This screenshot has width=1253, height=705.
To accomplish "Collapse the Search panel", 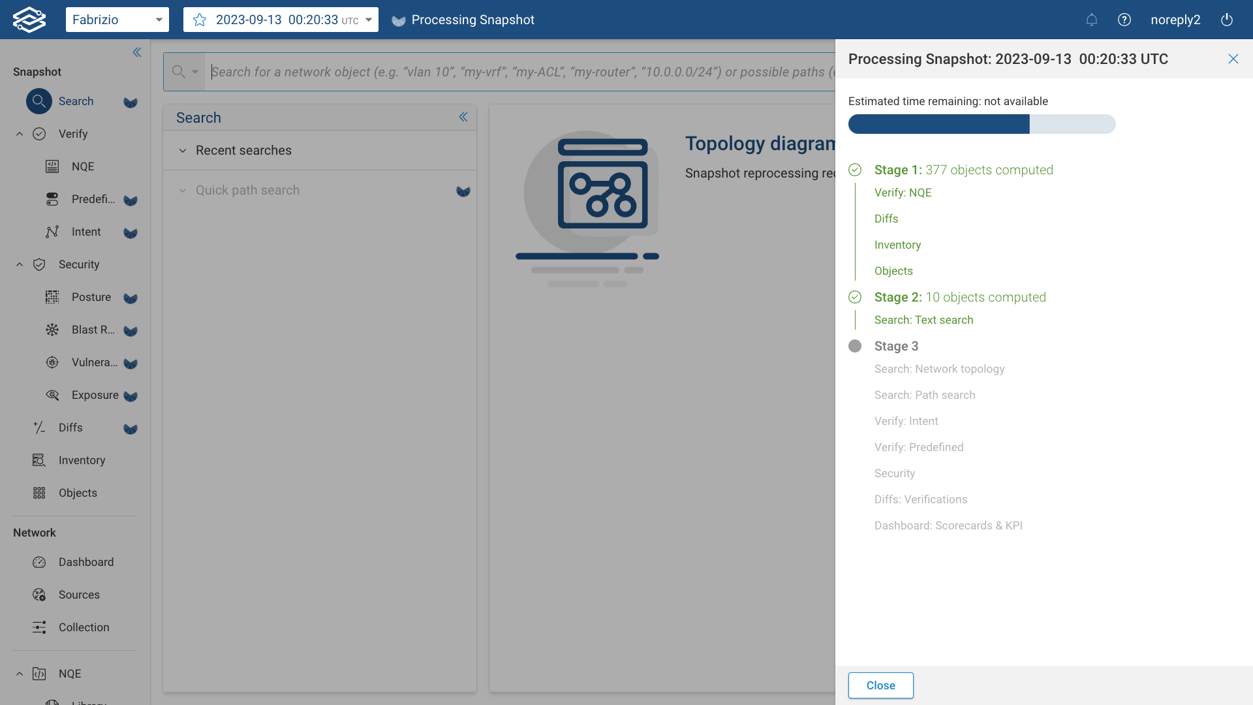I will point(464,117).
